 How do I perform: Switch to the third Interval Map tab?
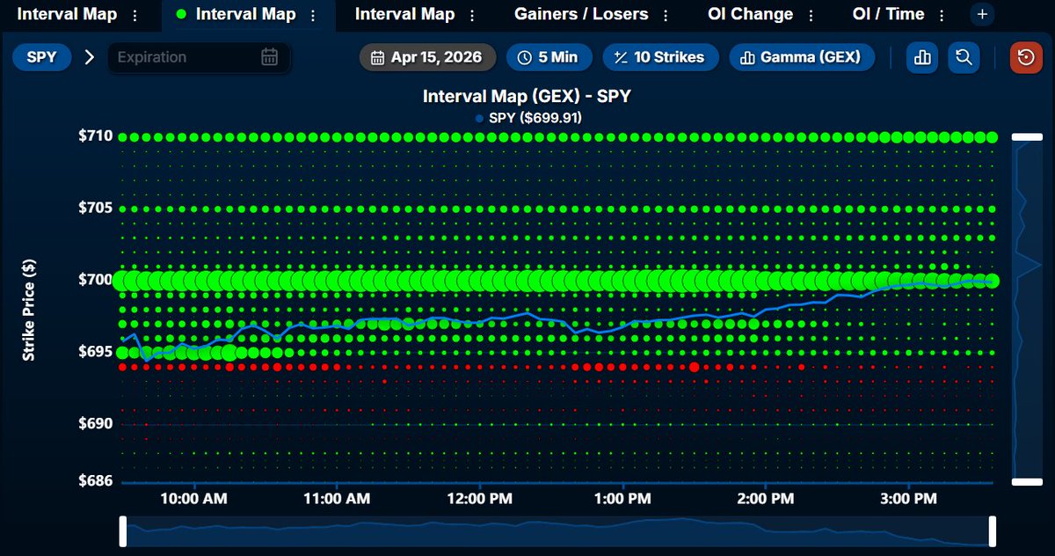(405, 15)
